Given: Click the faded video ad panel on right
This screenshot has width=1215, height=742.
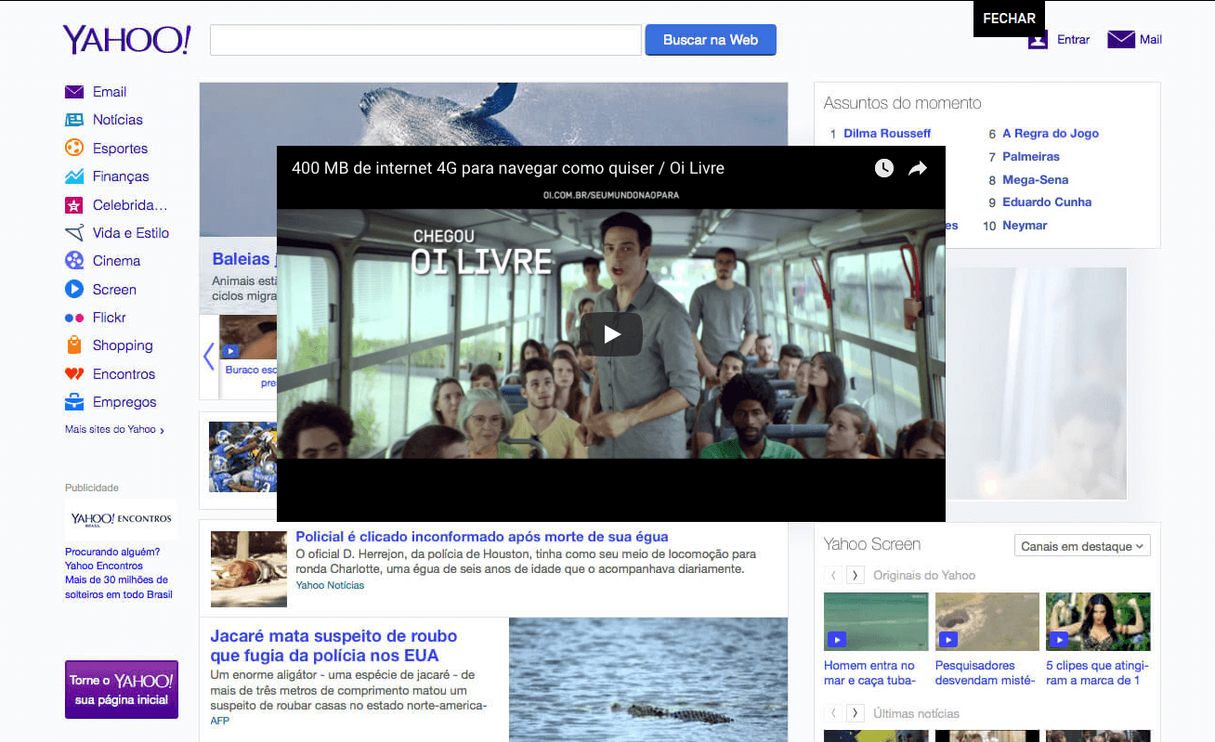Looking at the screenshot, I should [x=1036, y=384].
